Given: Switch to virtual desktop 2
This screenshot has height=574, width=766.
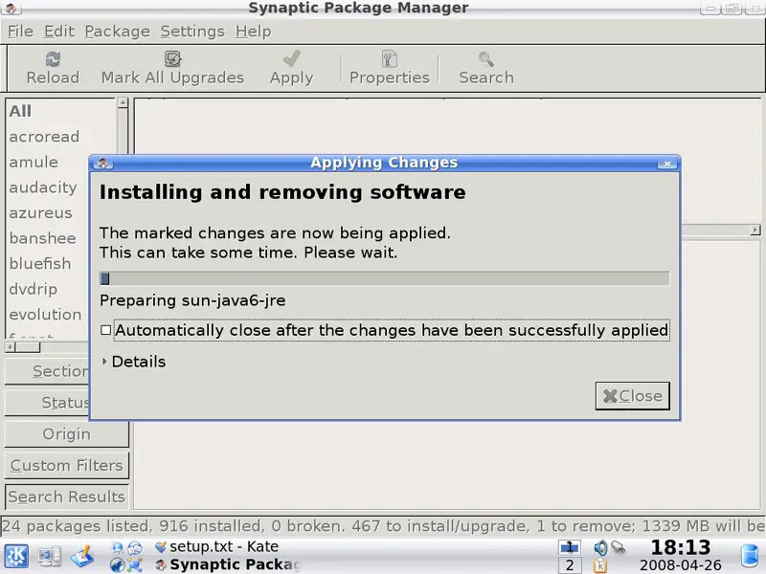Looking at the screenshot, I should (569, 565).
